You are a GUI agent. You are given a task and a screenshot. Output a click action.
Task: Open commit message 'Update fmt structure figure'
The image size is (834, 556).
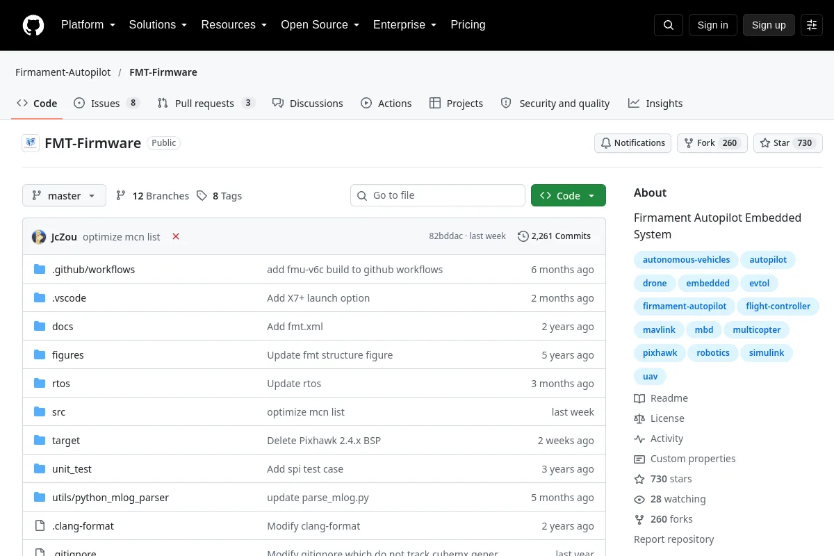pyautogui.click(x=330, y=355)
